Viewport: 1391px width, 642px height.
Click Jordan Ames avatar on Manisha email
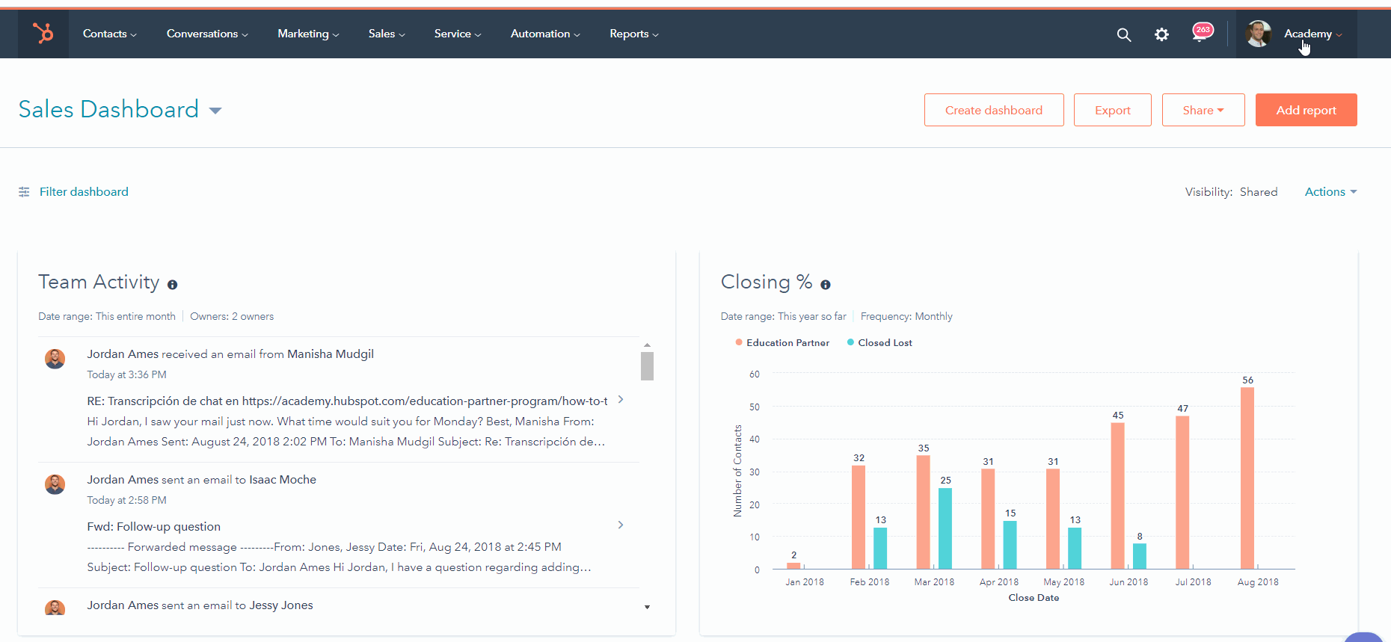coord(55,359)
